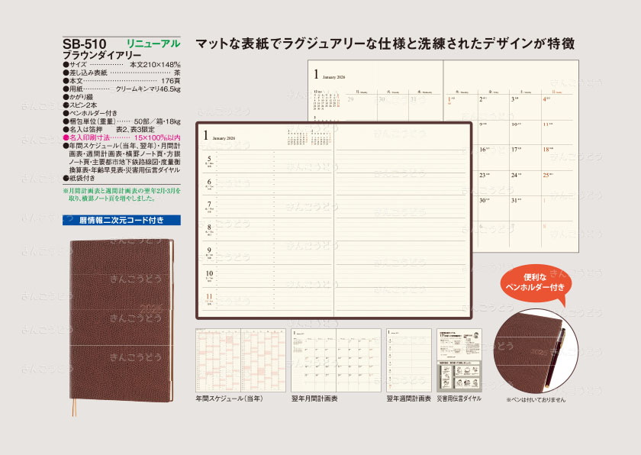The height and width of the screenshot is (455, 641).
Task: Click the weekly planner spread image
Action: 334,221
